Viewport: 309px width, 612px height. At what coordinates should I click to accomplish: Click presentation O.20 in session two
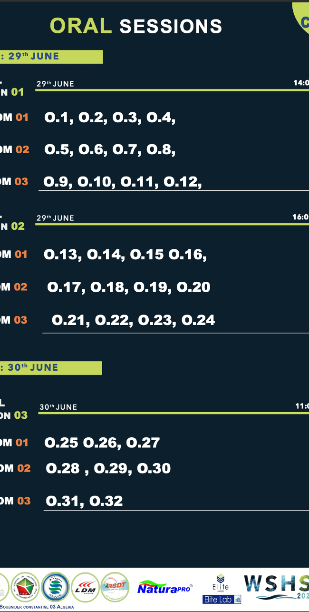pyautogui.click(x=193, y=287)
